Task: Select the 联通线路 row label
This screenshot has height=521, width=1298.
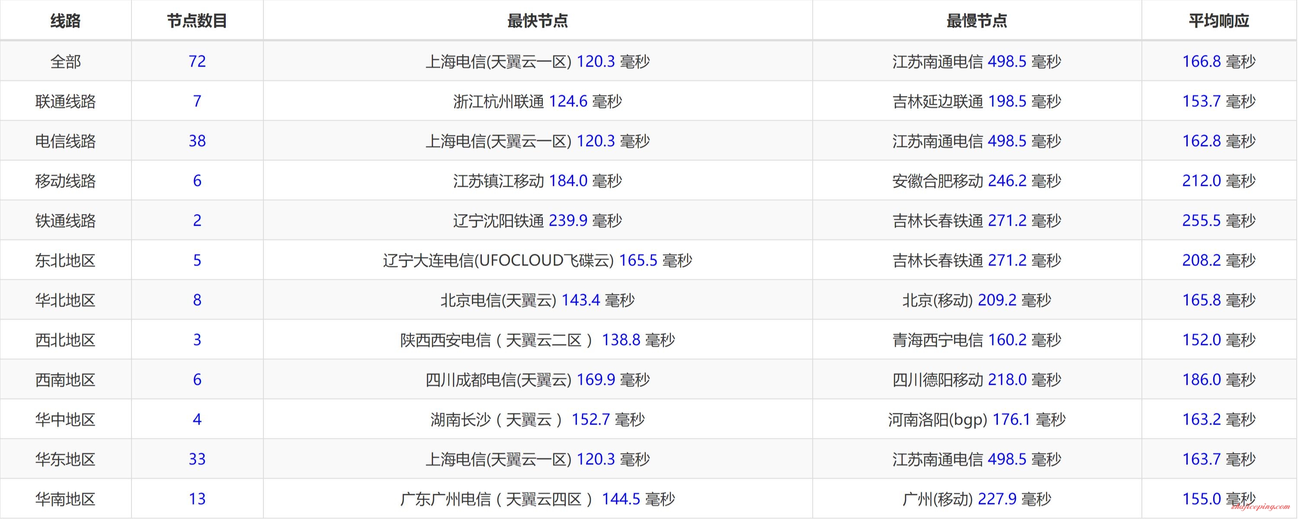Action: click(65, 101)
